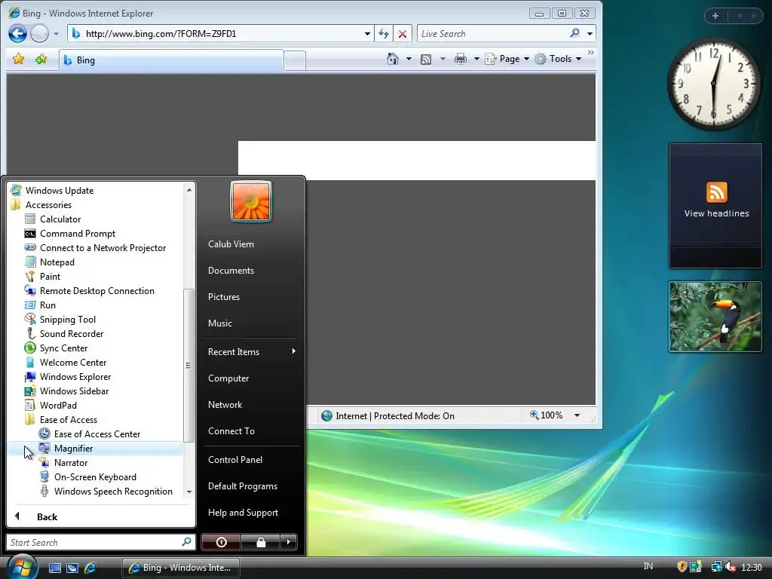Open Welcome Center

[73, 363]
